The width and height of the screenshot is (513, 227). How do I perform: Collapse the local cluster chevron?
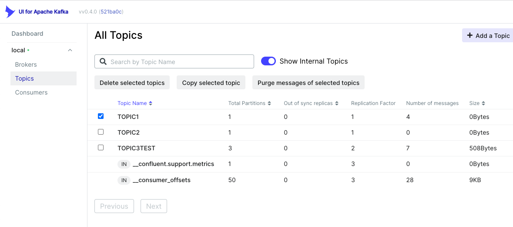tap(70, 50)
